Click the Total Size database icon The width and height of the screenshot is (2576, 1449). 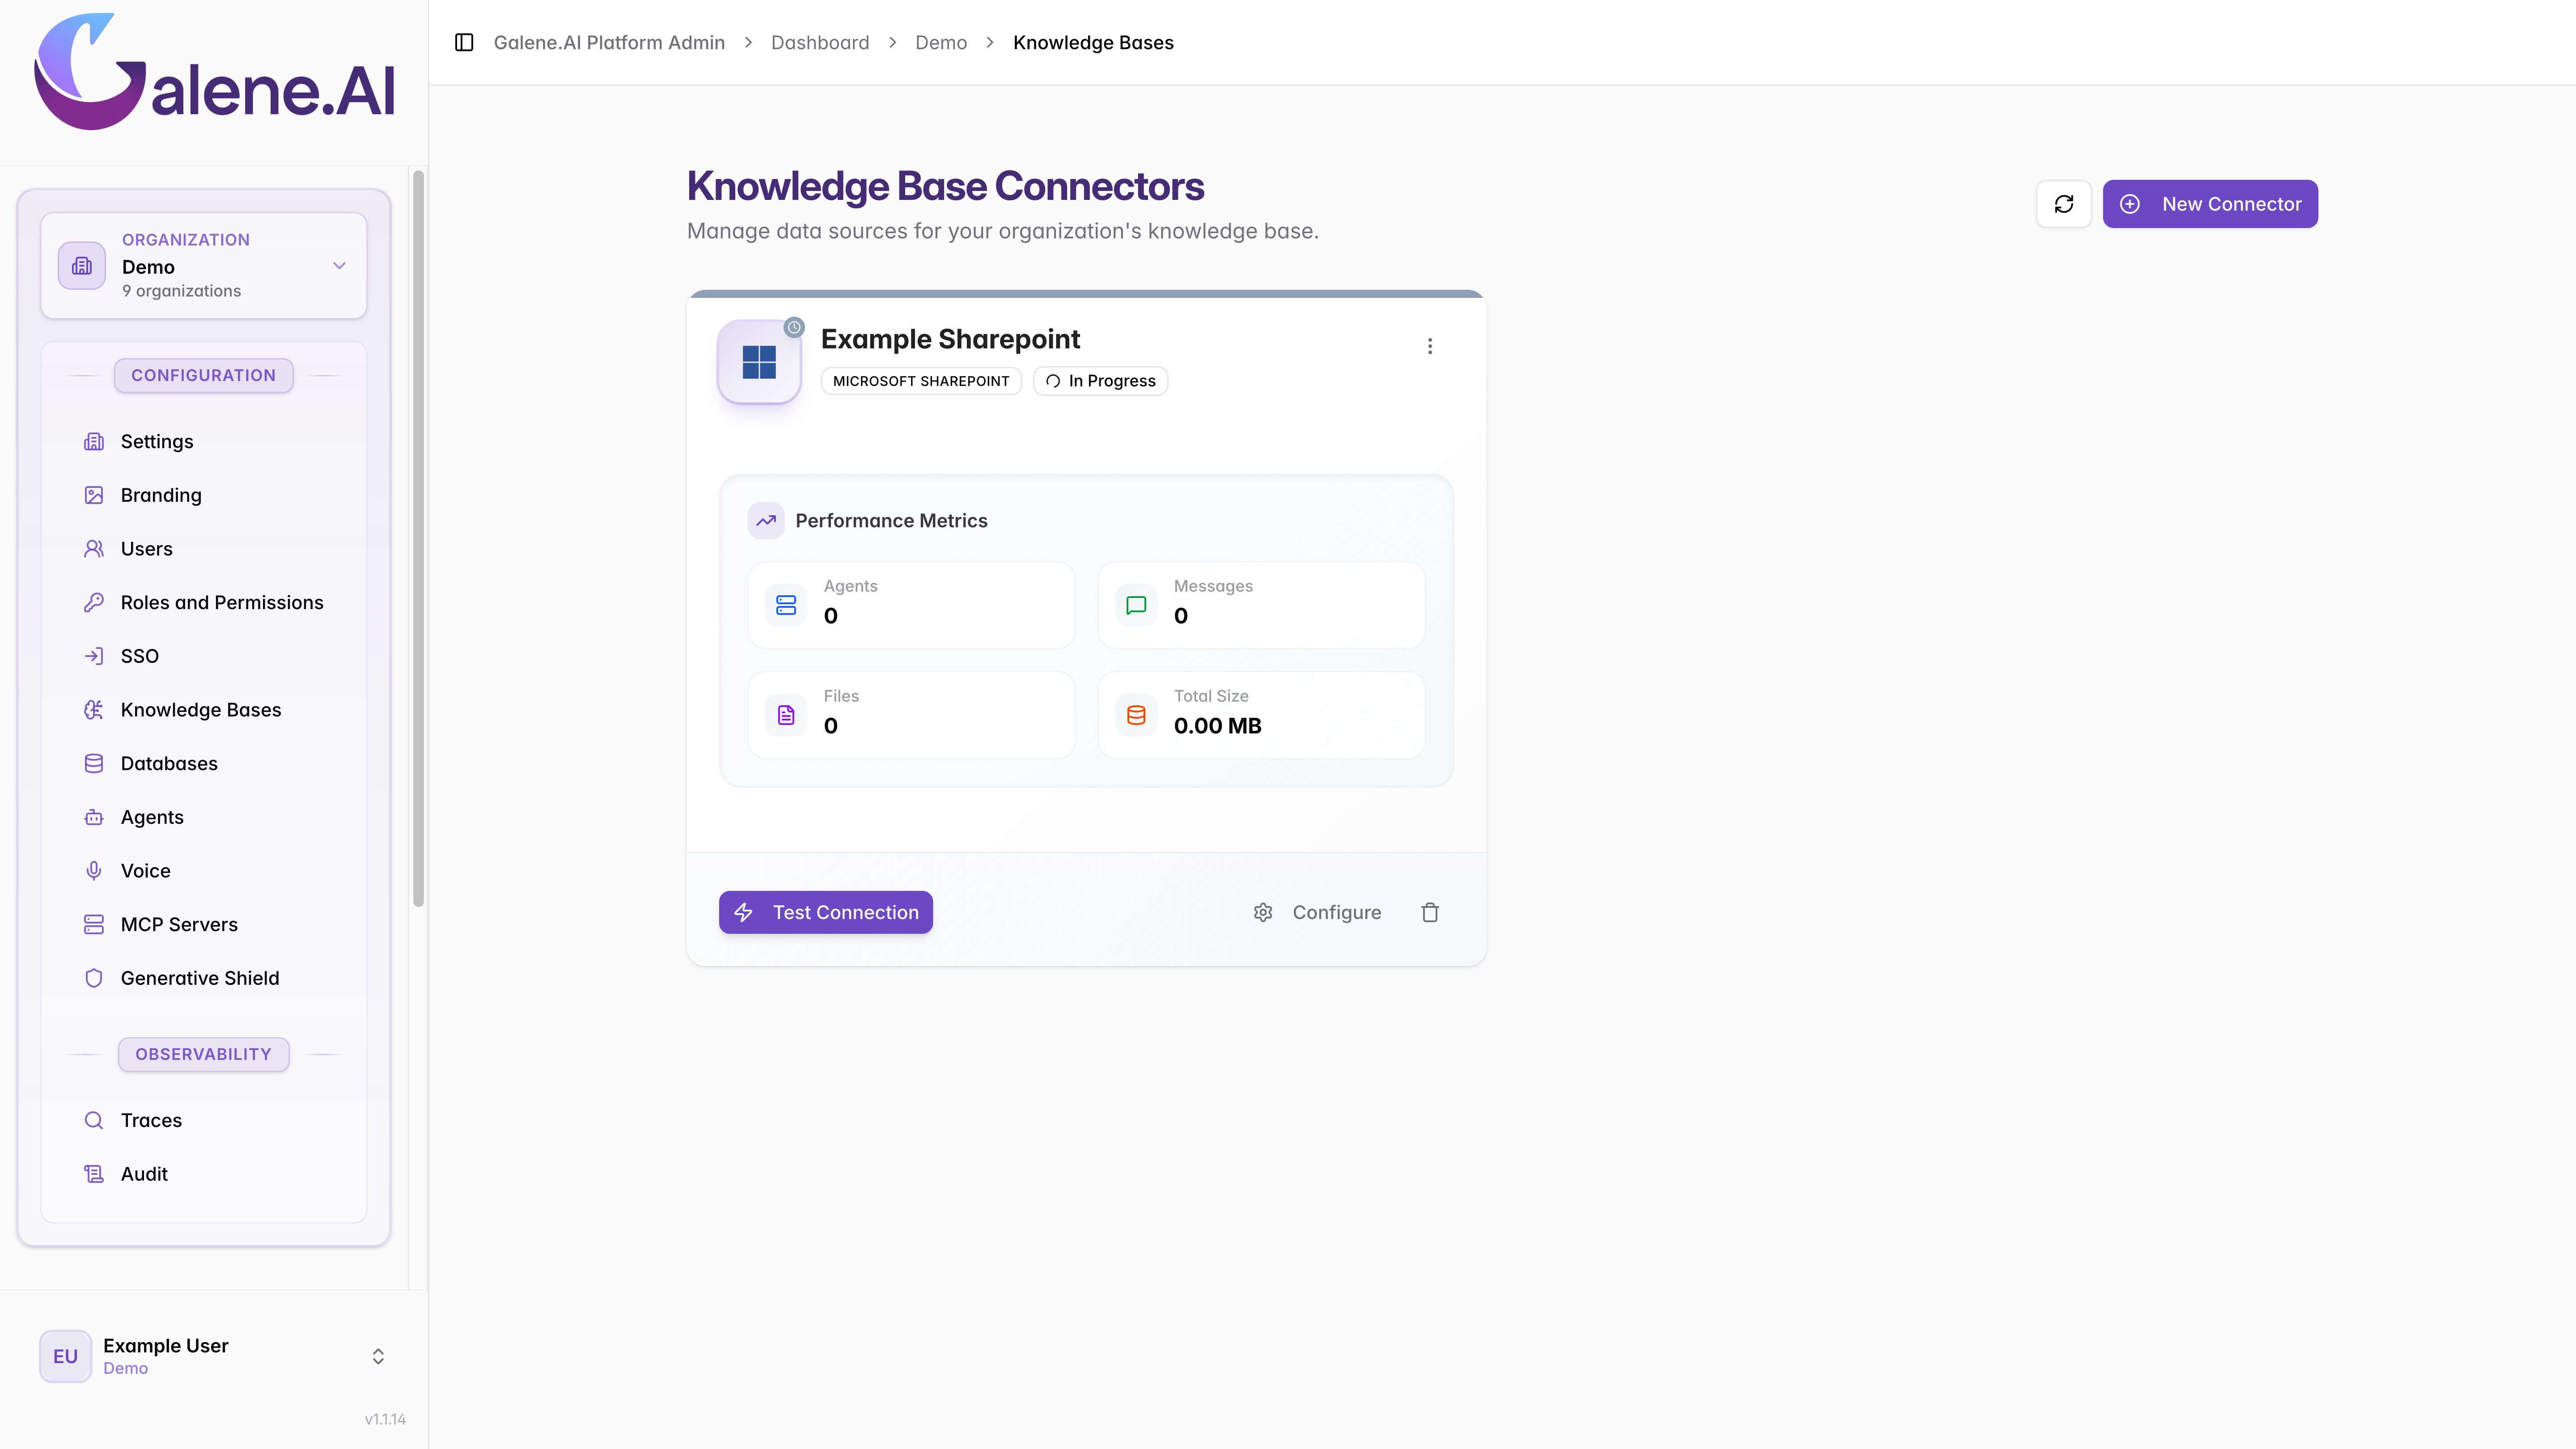pos(1136,715)
